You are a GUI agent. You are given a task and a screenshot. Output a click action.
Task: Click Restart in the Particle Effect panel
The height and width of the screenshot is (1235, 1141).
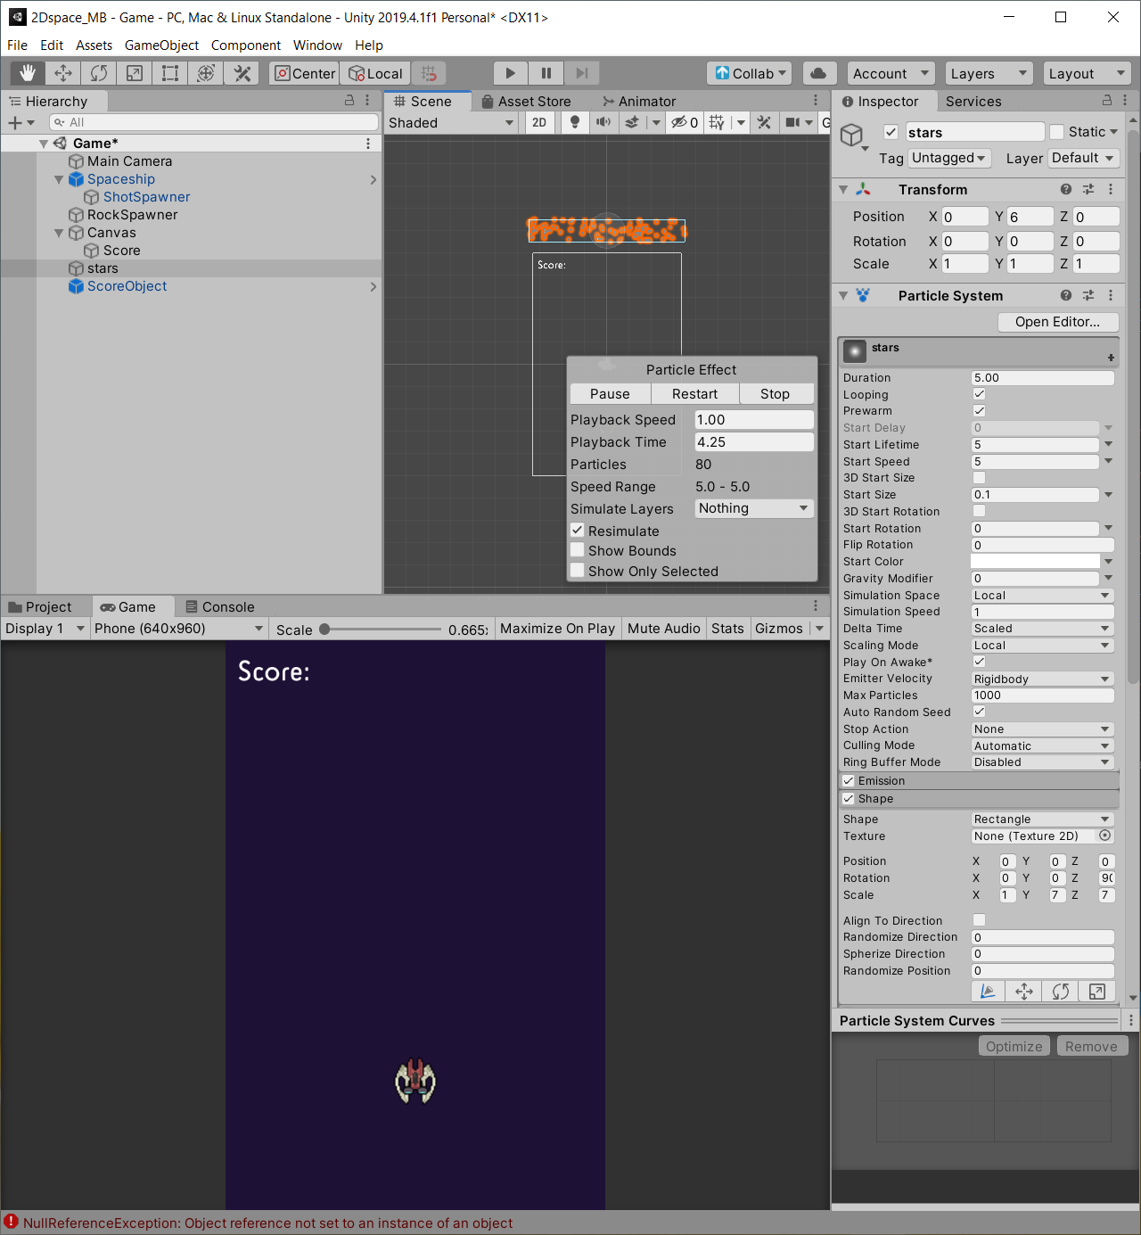coord(694,393)
